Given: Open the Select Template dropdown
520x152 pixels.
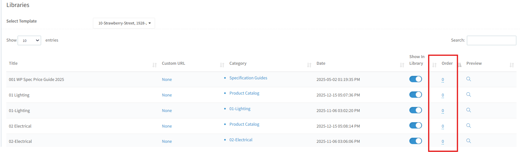Looking at the screenshot, I should click(x=124, y=23).
